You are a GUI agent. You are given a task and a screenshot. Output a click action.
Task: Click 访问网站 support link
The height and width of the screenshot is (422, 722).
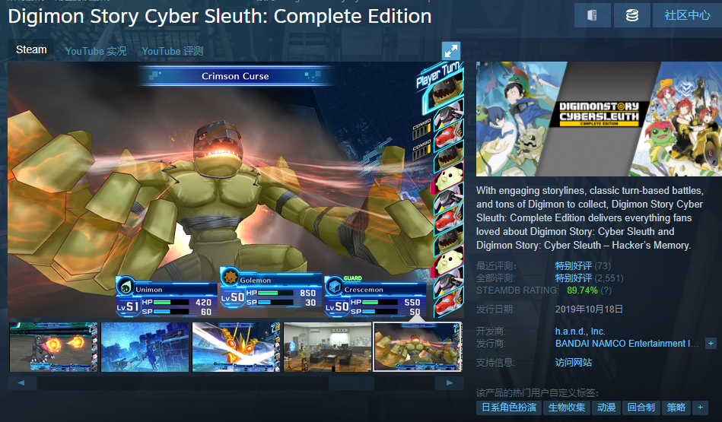click(574, 363)
